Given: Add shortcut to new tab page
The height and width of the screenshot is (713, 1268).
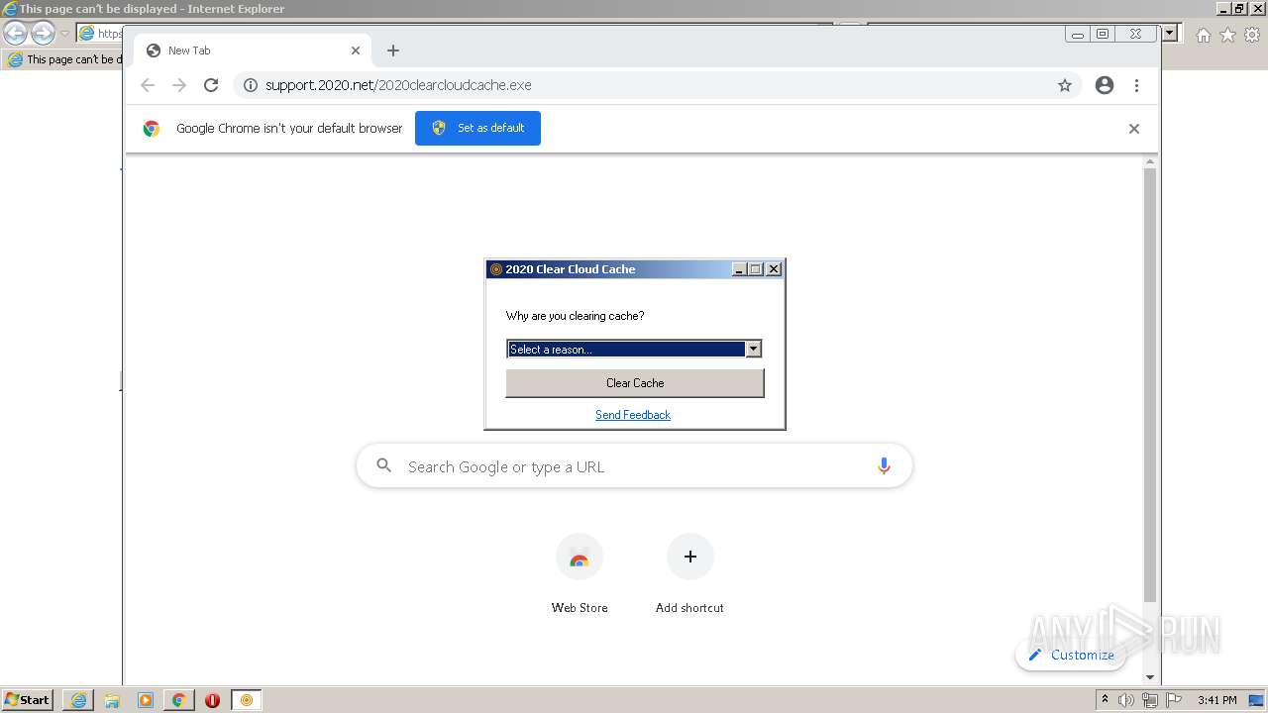Looking at the screenshot, I should pos(689,573).
